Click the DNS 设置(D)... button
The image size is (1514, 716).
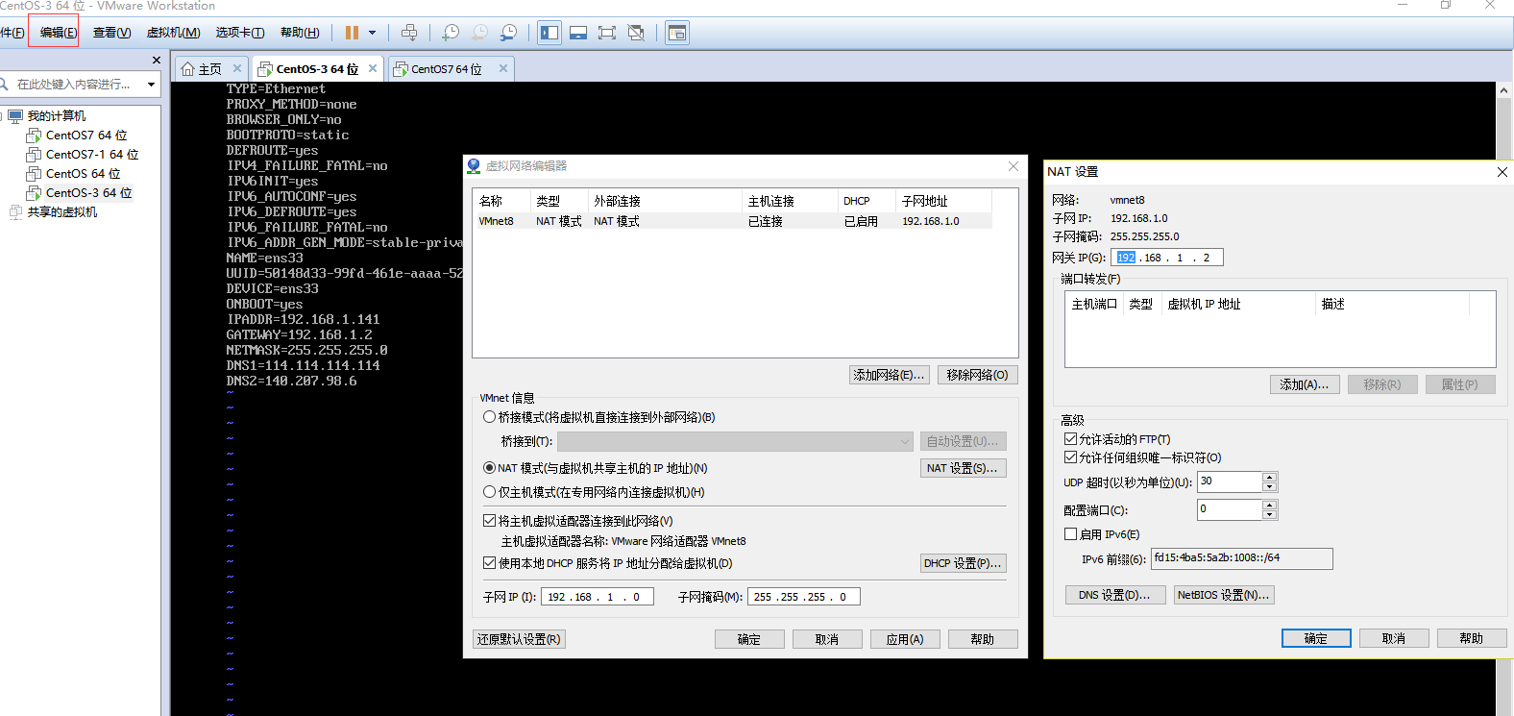1115,595
